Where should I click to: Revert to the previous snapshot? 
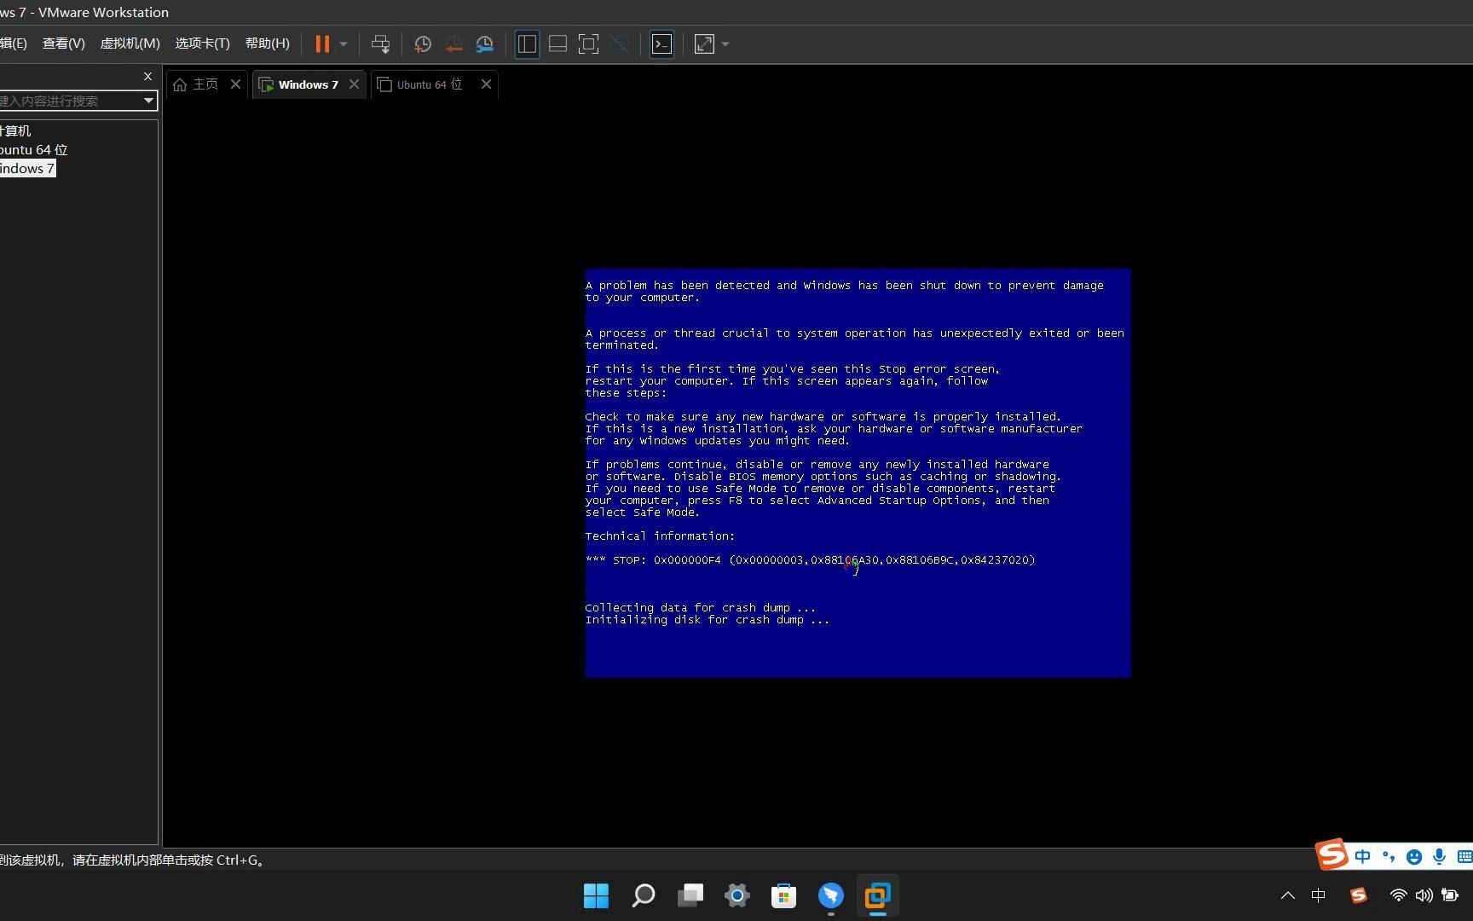coord(453,44)
